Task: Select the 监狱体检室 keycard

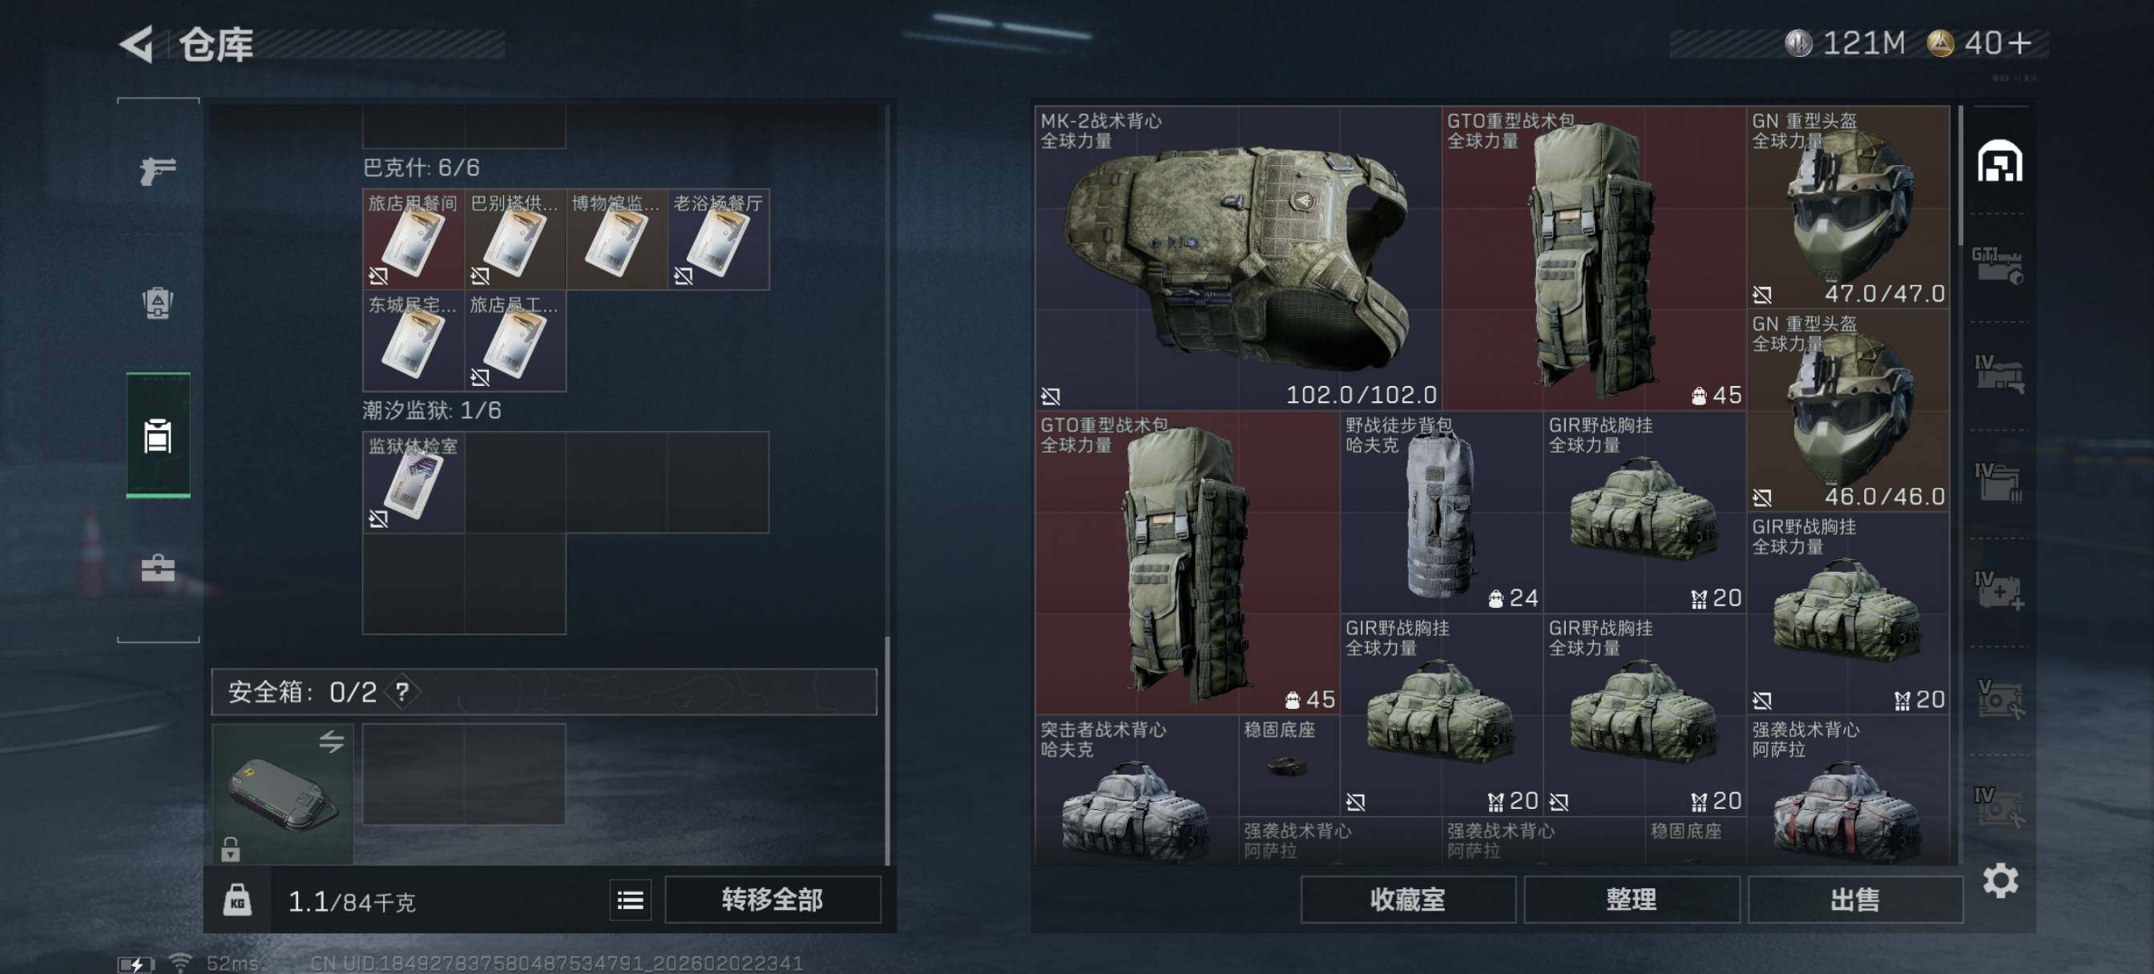Action: click(413, 482)
